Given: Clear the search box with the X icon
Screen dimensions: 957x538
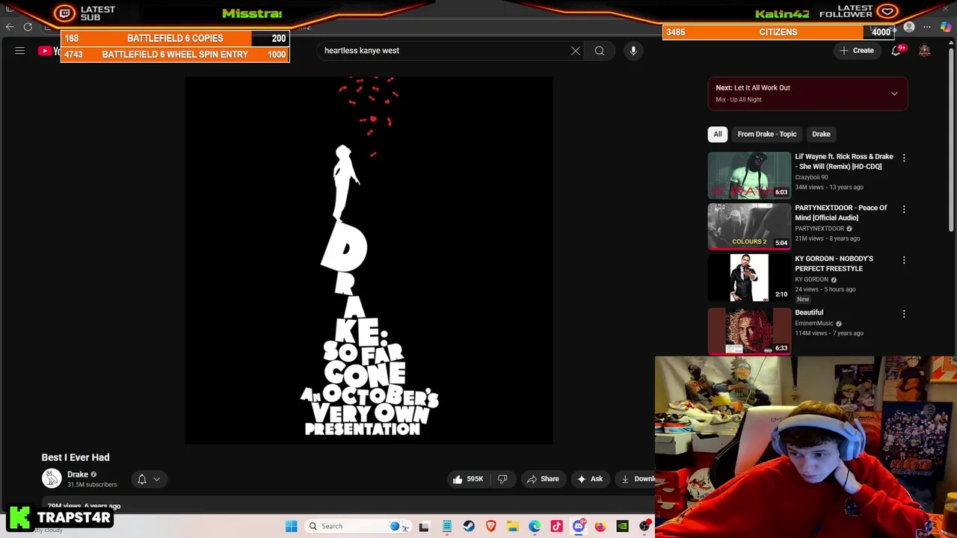Looking at the screenshot, I should [x=576, y=51].
